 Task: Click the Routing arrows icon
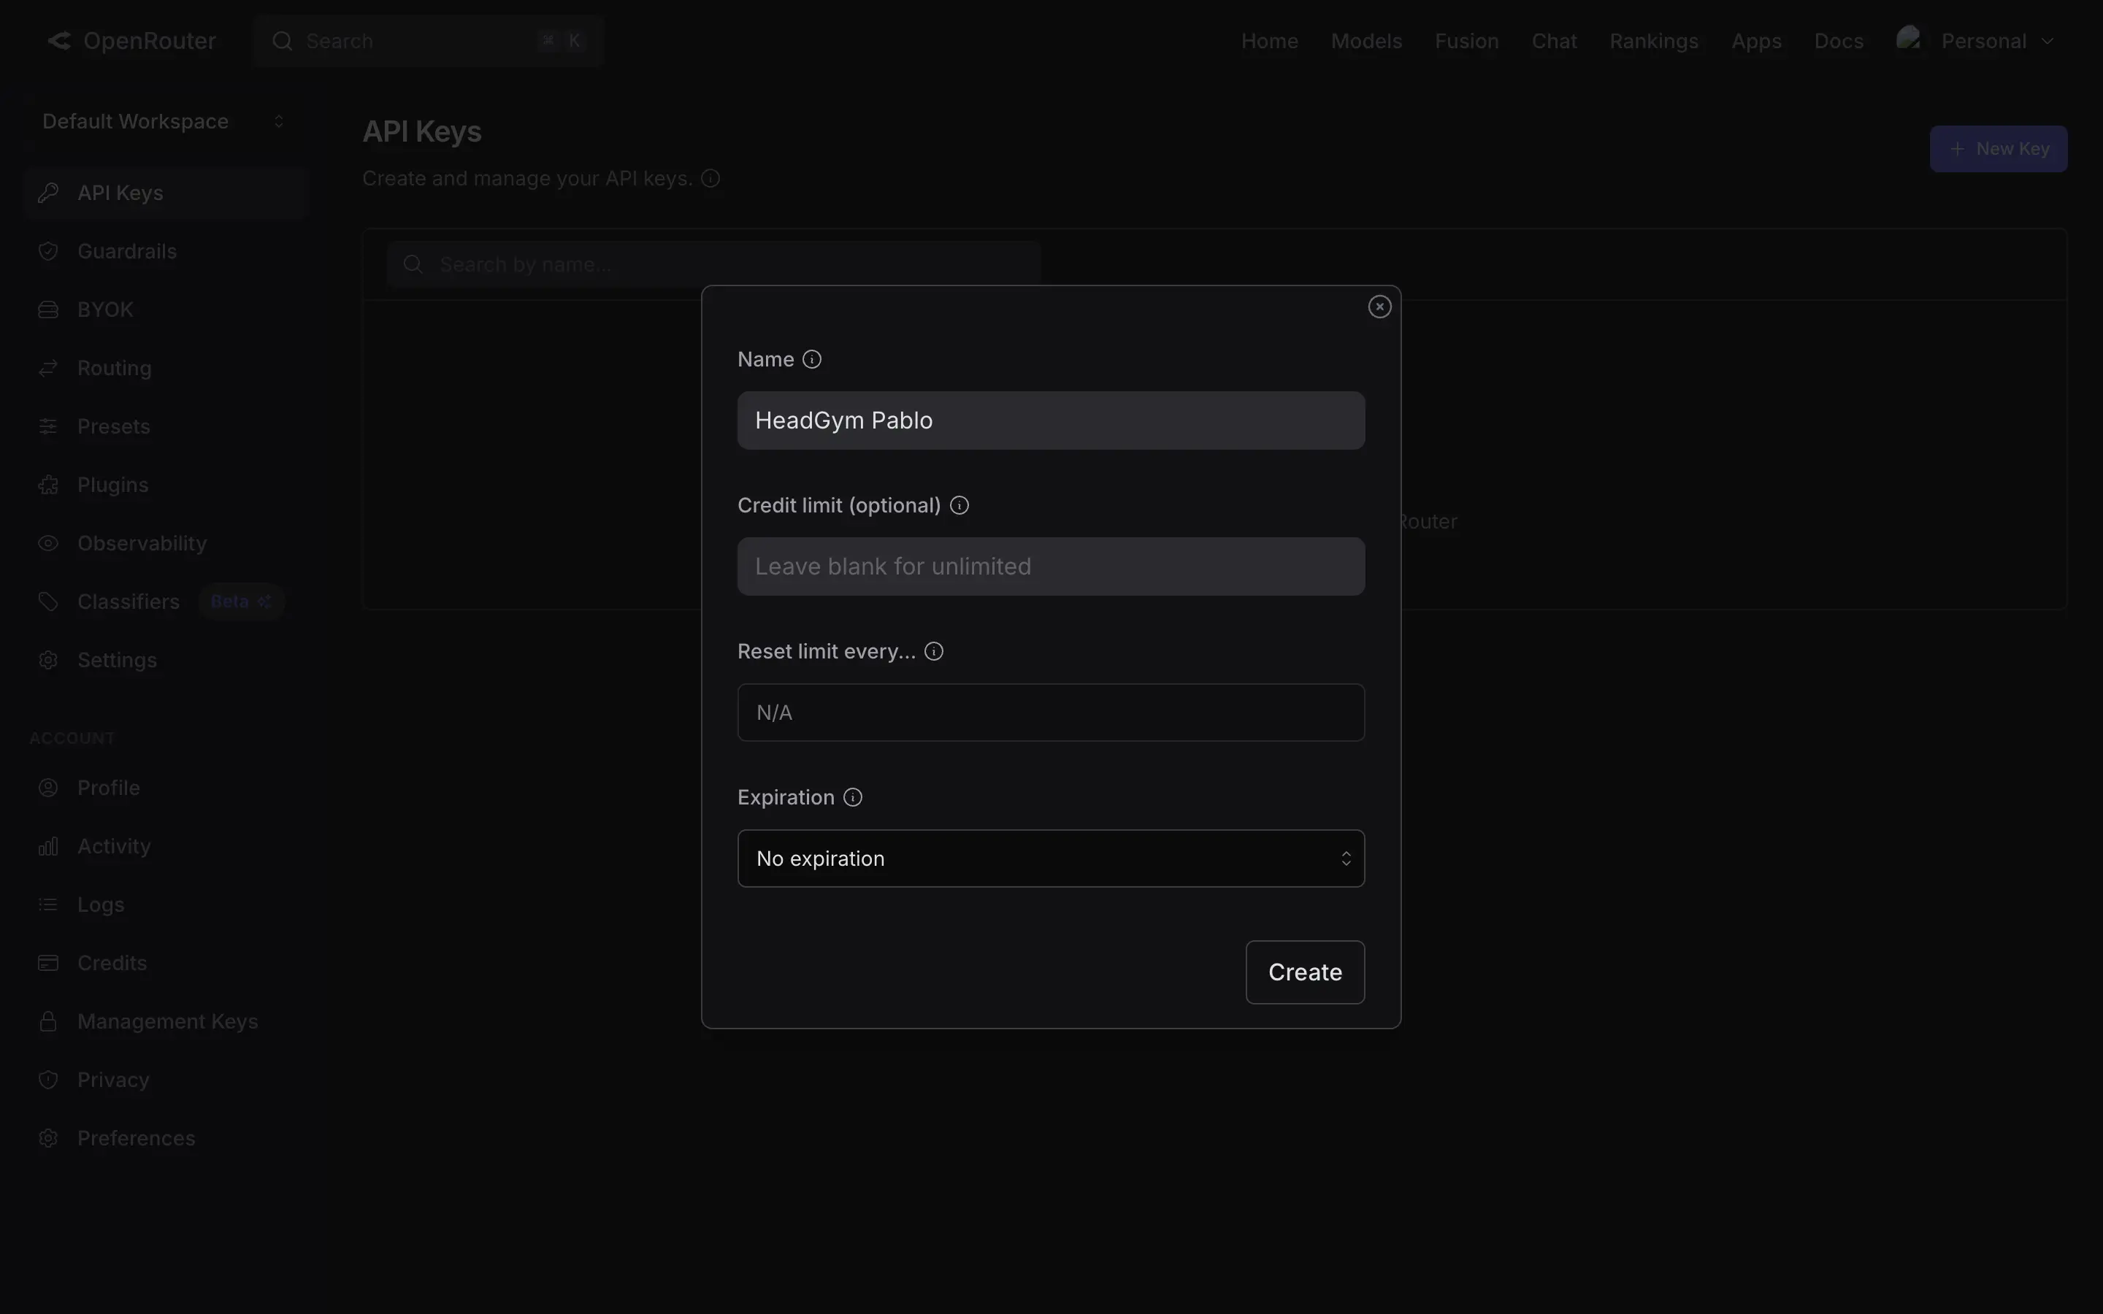(x=49, y=369)
